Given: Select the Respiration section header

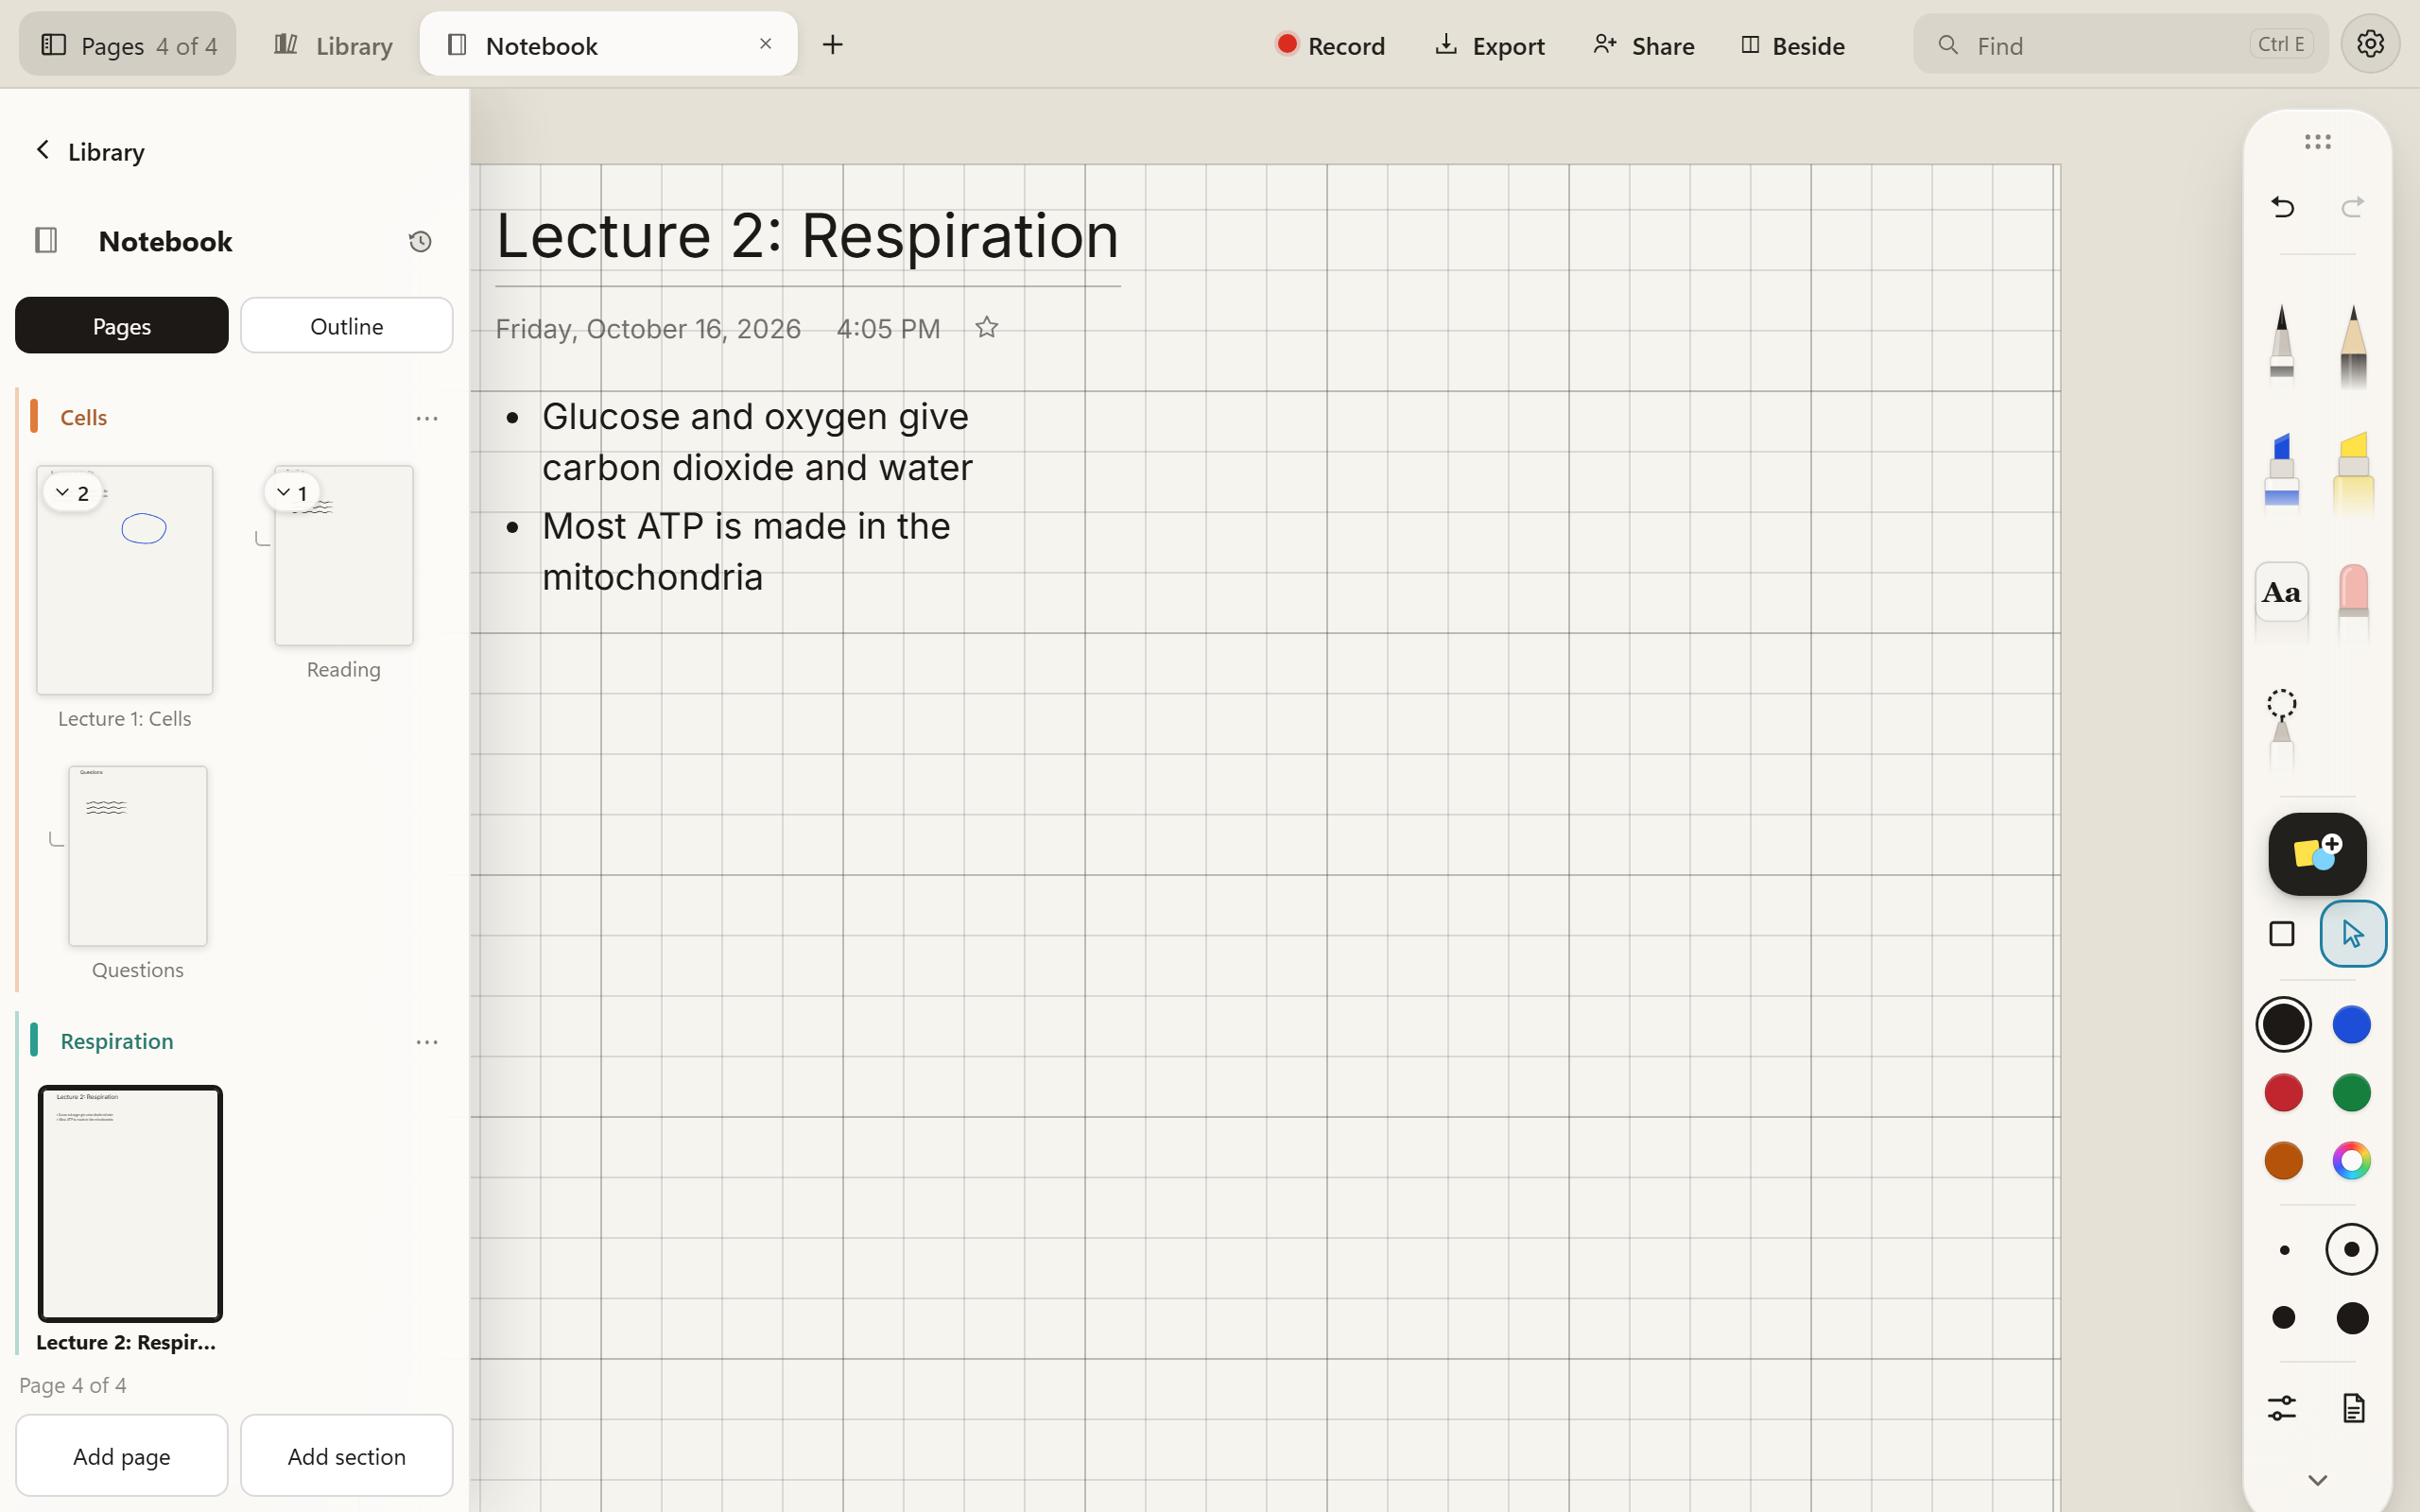Looking at the screenshot, I should click(x=116, y=1041).
